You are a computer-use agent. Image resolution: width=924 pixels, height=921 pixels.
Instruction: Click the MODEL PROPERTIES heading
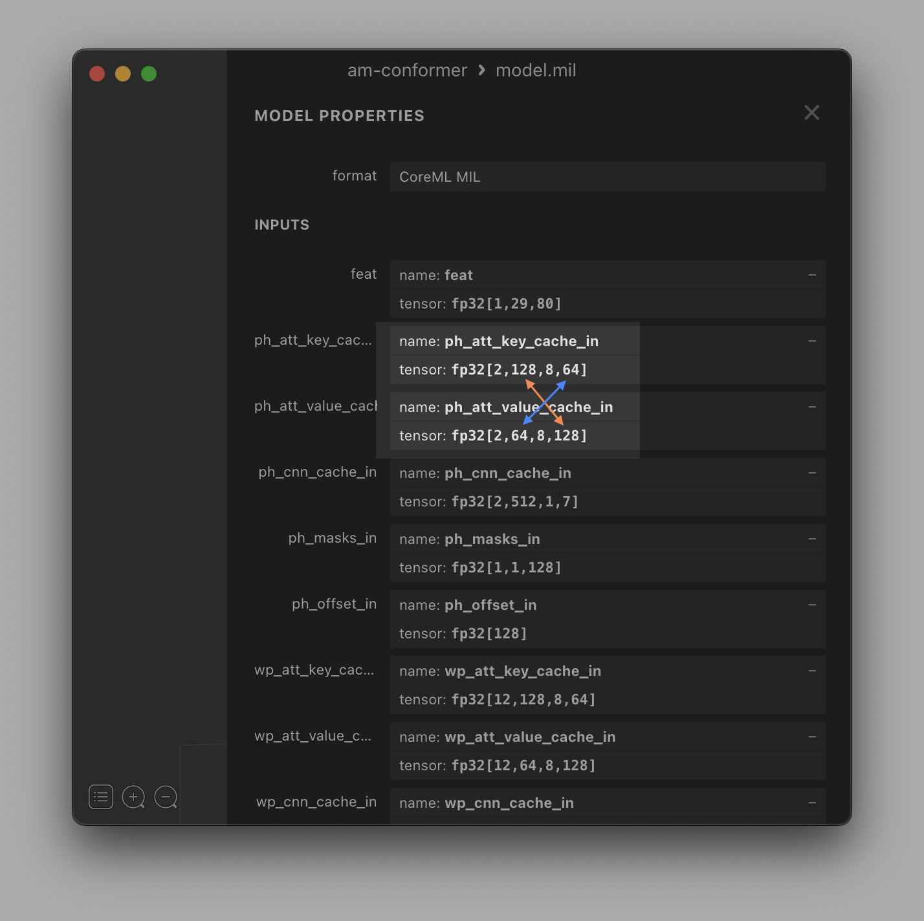point(340,116)
